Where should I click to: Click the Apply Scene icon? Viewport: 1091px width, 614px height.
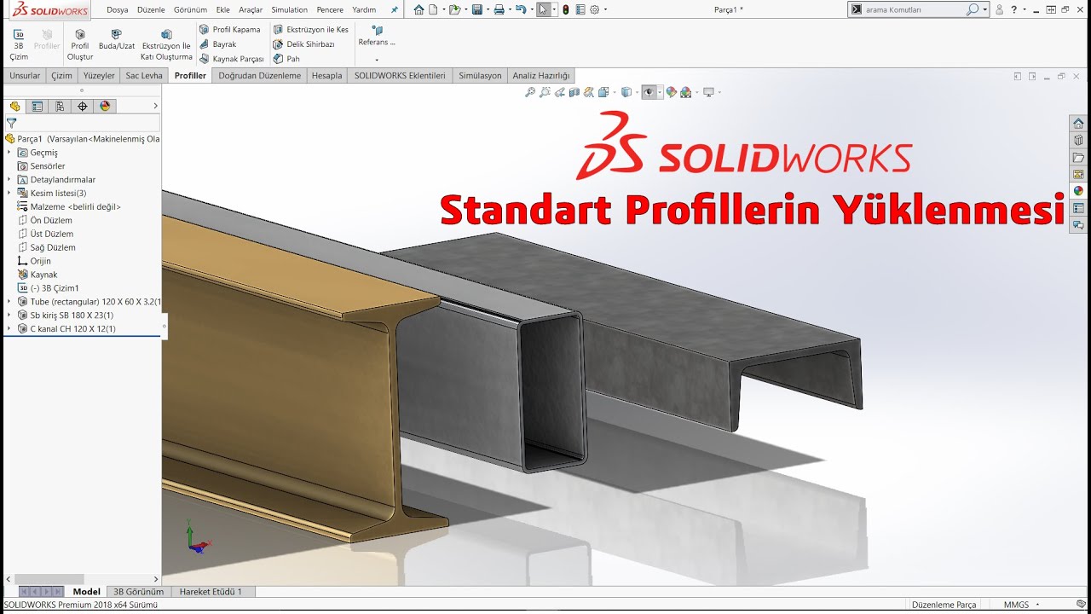[x=685, y=92]
